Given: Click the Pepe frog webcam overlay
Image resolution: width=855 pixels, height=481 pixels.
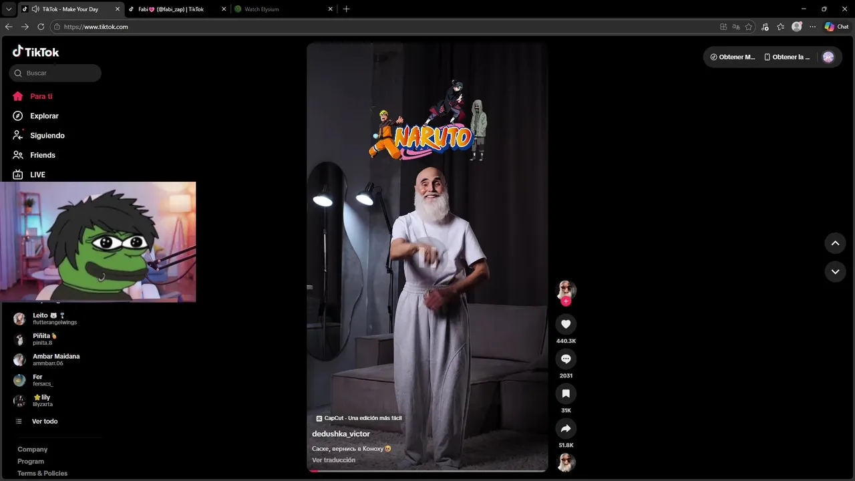Looking at the screenshot, I should pos(98,242).
